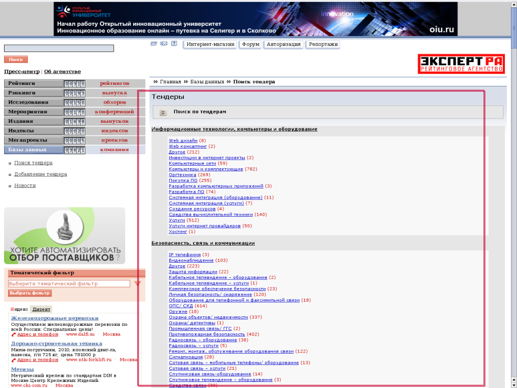Click the feedback form icon in top toolbar
Image resolution: width=517 pixels, height=388 pixels.
pos(154,43)
